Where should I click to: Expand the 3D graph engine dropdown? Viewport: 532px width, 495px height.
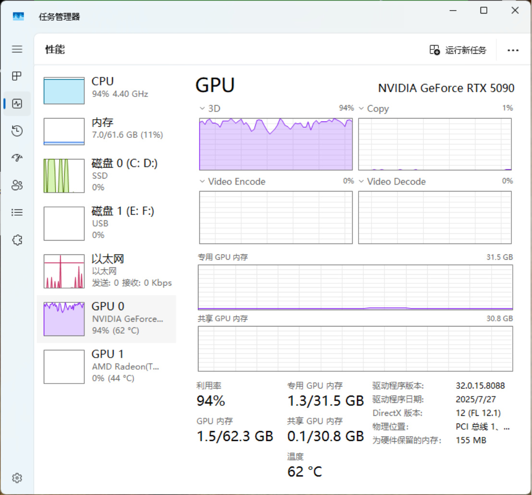pyautogui.click(x=202, y=109)
